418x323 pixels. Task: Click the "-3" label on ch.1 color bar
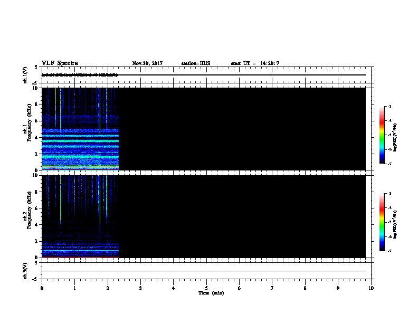[389, 106]
